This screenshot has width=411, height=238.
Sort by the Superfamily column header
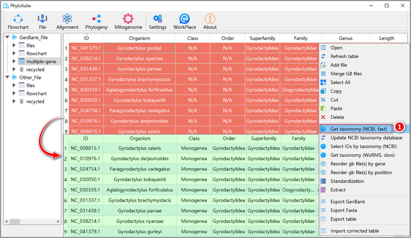pyautogui.click(x=262, y=38)
